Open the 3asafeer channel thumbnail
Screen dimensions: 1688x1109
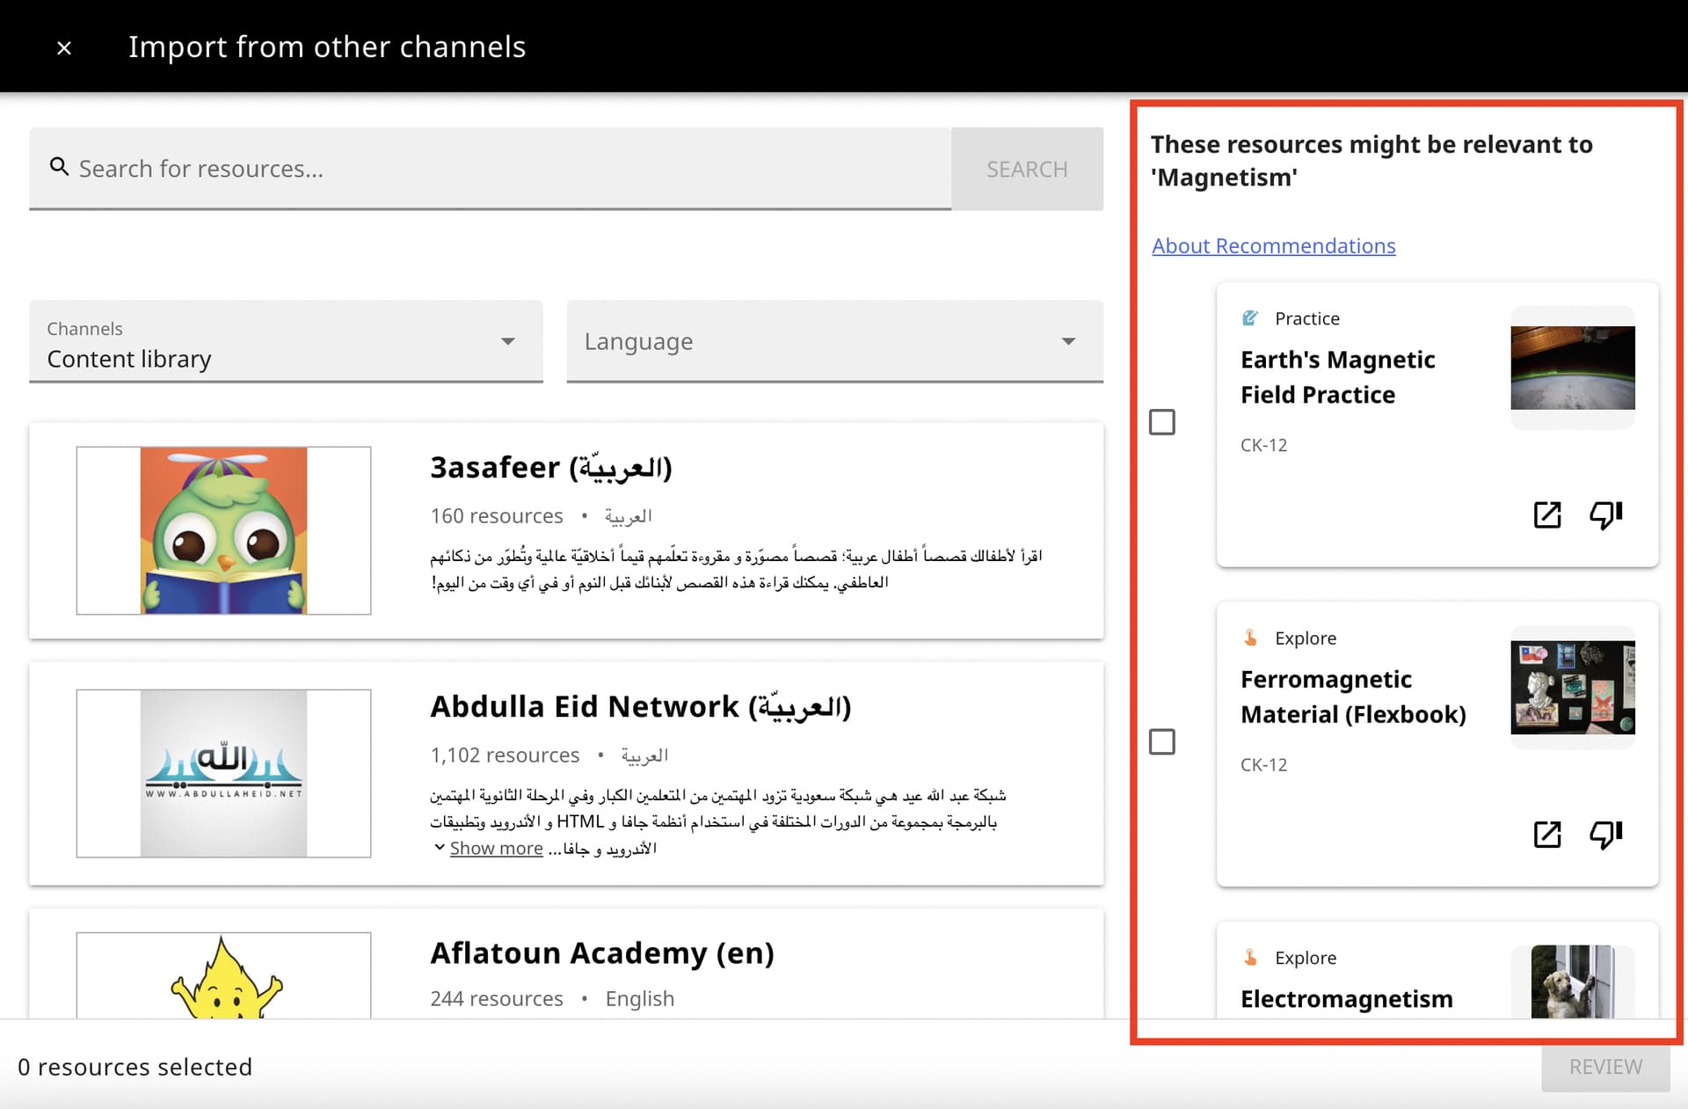[x=223, y=530]
